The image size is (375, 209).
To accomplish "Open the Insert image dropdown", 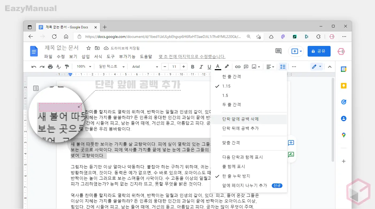I will 256,67.
